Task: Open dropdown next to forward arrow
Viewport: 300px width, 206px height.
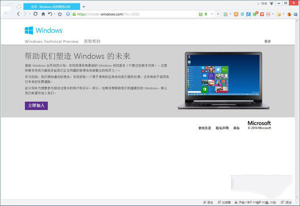Action: pos(29,14)
